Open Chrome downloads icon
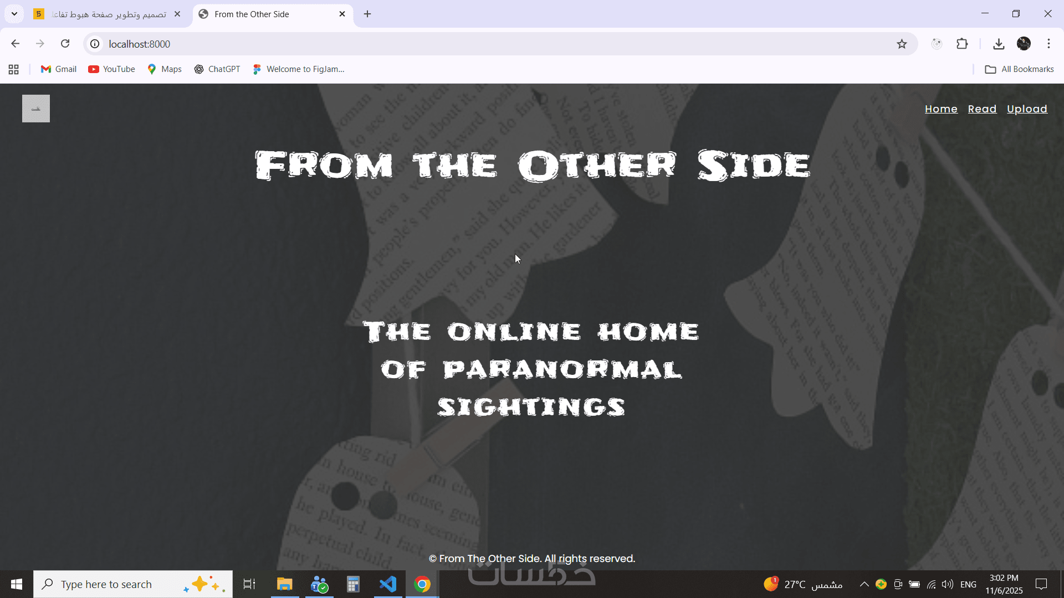 (999, 44)
